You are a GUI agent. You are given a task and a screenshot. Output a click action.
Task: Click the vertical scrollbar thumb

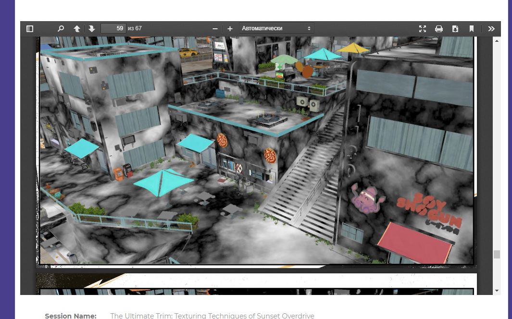(x=497, y=255)
